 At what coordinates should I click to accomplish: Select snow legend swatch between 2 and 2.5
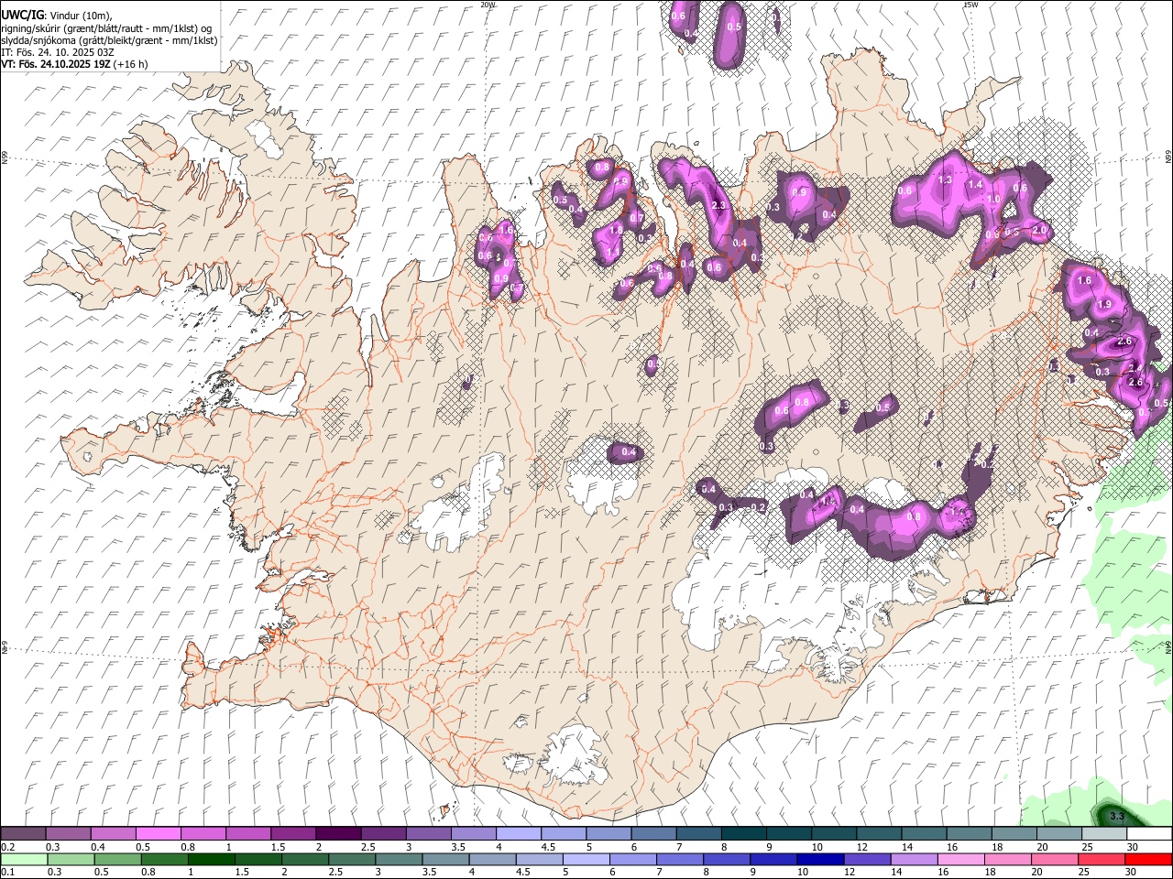click(337, 834)
